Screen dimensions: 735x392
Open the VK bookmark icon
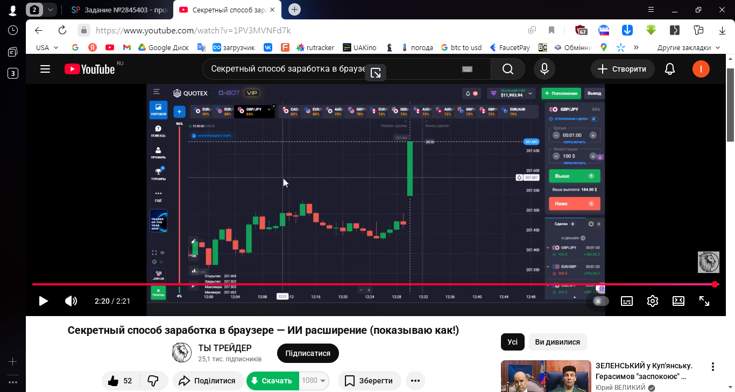267,47
